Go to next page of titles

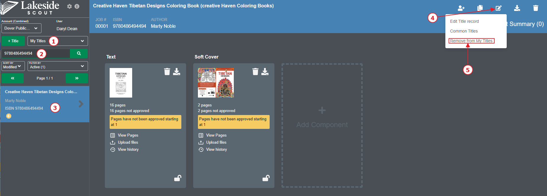pyautogui.click(x=77, y=78)
